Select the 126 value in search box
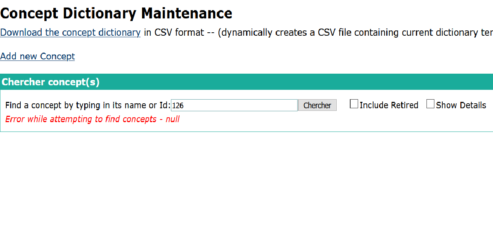The width and height of the screenshot is (493, 230). tap(178, 106)
